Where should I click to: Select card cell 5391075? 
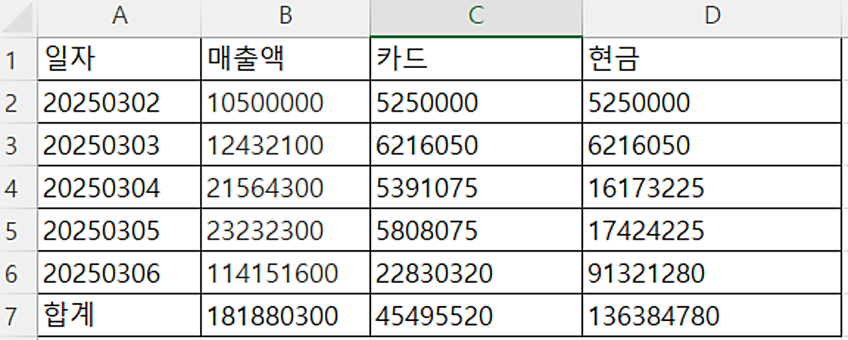pos(476,187)
